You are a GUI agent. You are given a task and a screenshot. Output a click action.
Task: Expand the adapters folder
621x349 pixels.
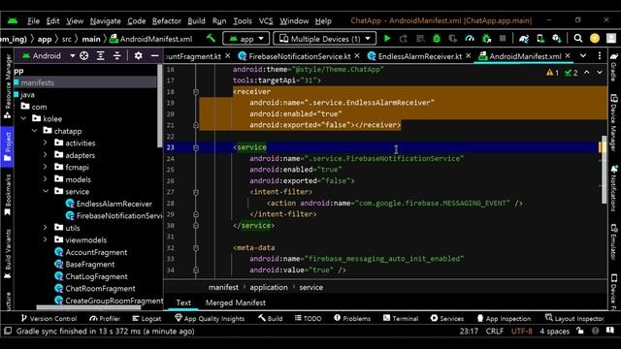pyautogui.click(x=46, y=155)
